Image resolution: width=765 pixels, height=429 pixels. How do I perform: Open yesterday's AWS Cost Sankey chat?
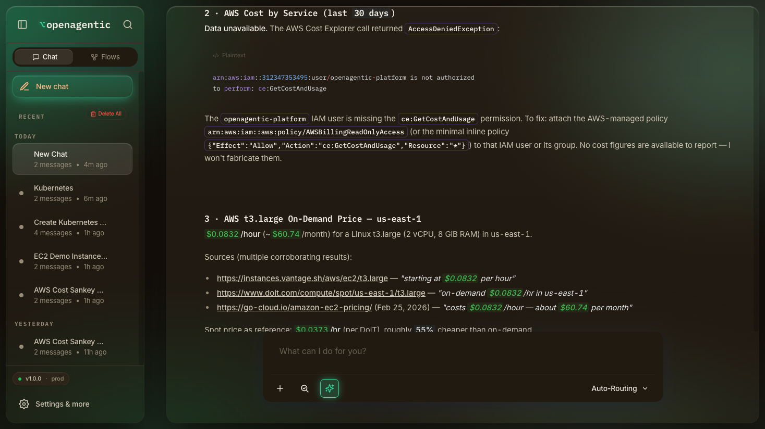point(72,347)
